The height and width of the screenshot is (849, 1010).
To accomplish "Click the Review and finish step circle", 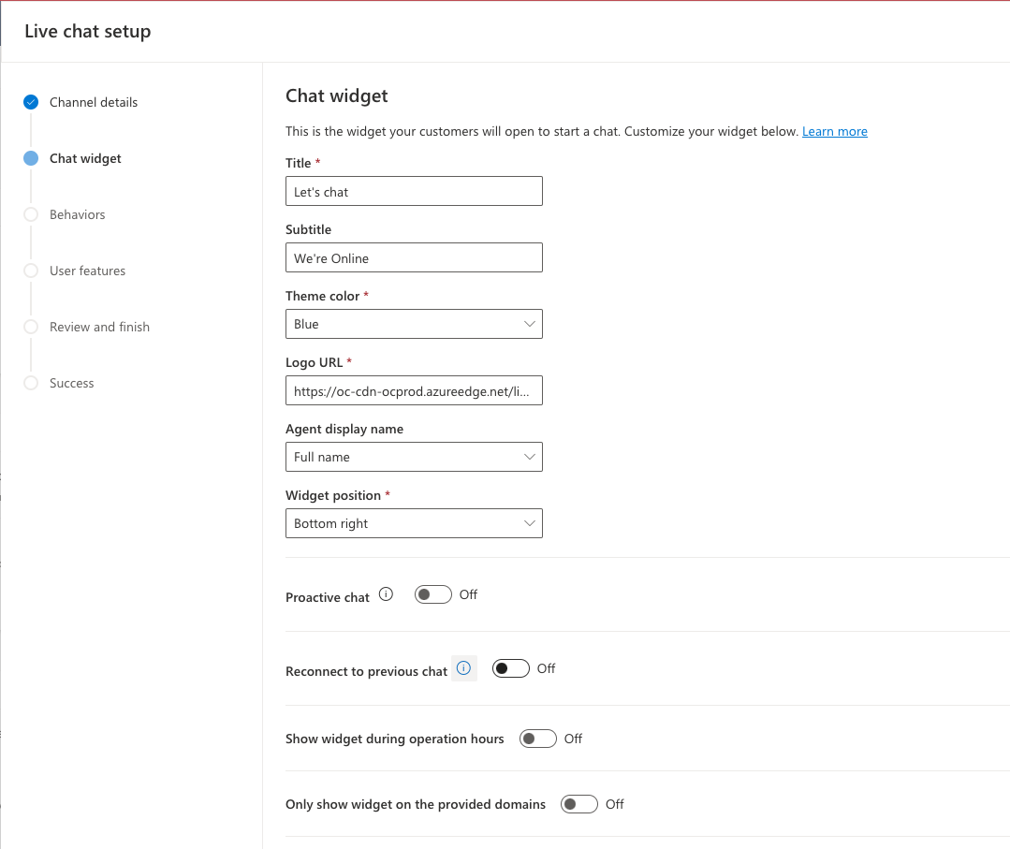I will [x=31, y=327].
